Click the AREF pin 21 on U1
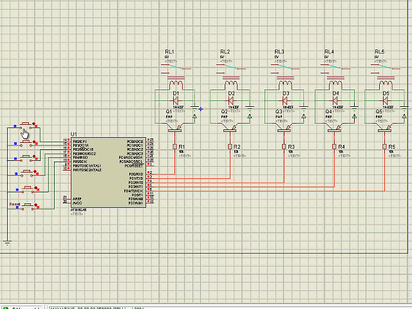This screenshot has width=412, height=309. (66, 198)
